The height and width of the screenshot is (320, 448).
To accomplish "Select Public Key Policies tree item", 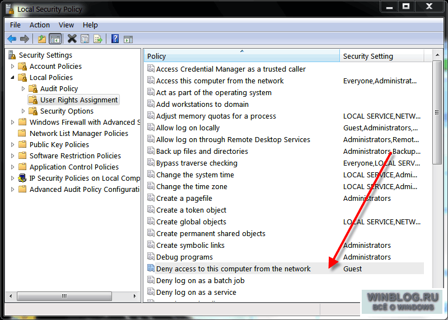I will [x=59, y=144].
